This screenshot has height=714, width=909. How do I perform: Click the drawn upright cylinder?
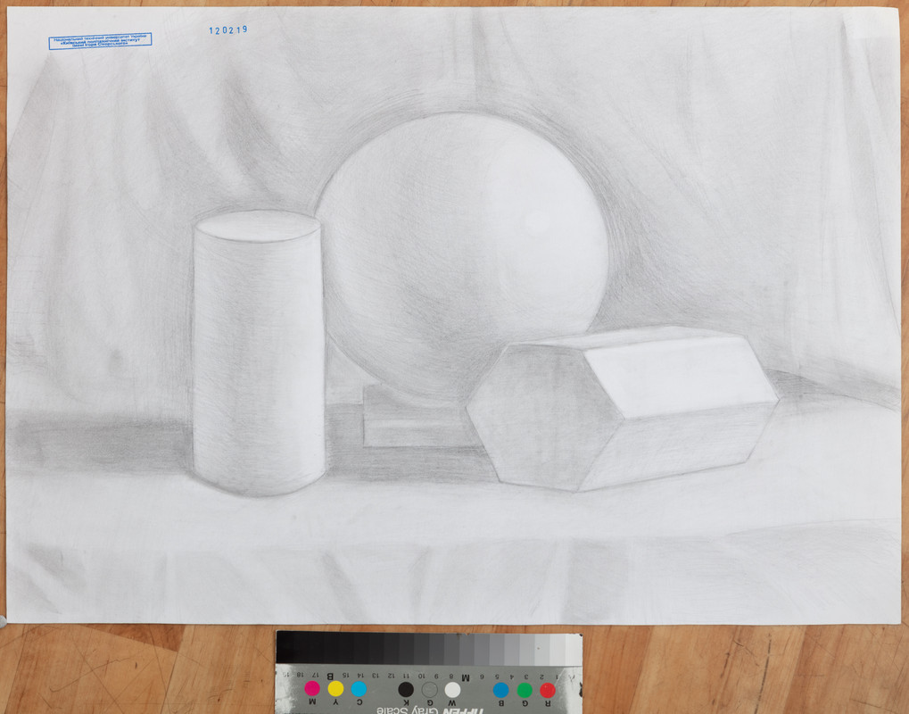pos(258,353)
